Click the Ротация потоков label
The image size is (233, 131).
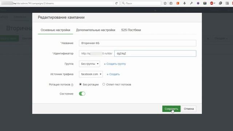pos(59,84)
